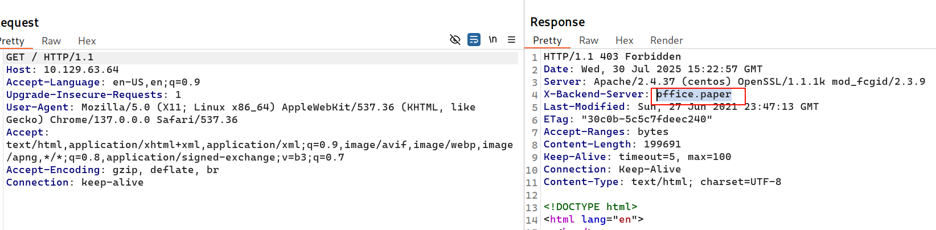This screenshot has width=936, height=230.
Task: Click the ETag header value
Action: [x=646, y=119]
